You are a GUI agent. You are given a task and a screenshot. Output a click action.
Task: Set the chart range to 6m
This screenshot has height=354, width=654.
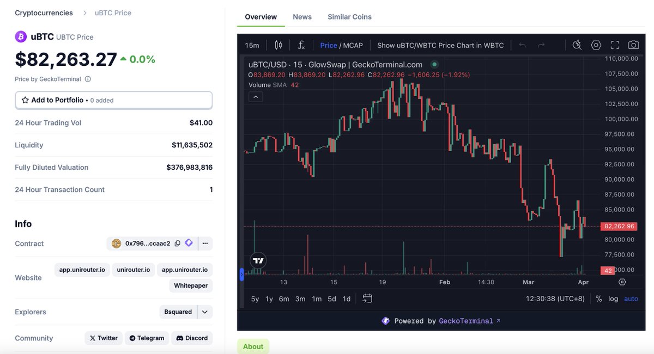coord(284,299)
